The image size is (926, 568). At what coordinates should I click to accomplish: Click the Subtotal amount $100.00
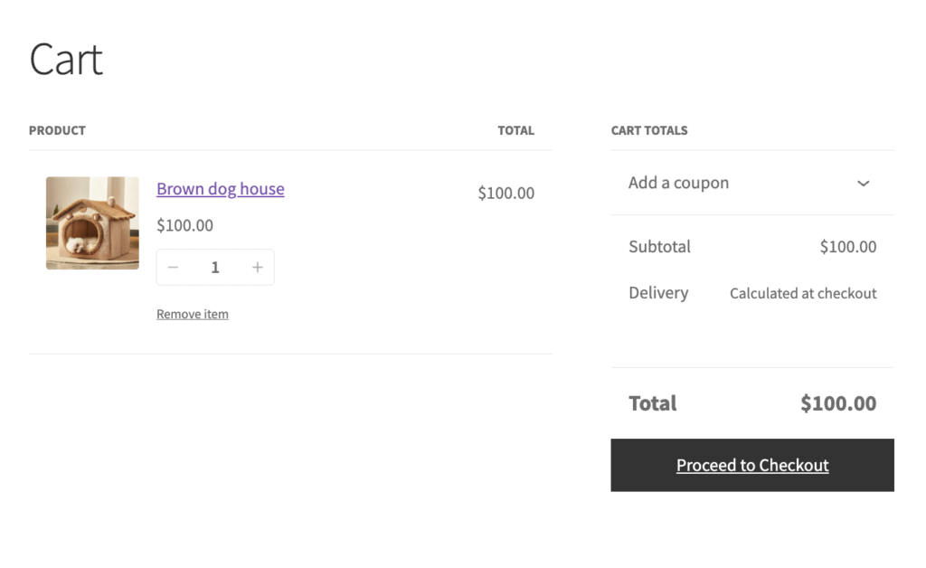[847, 247]
